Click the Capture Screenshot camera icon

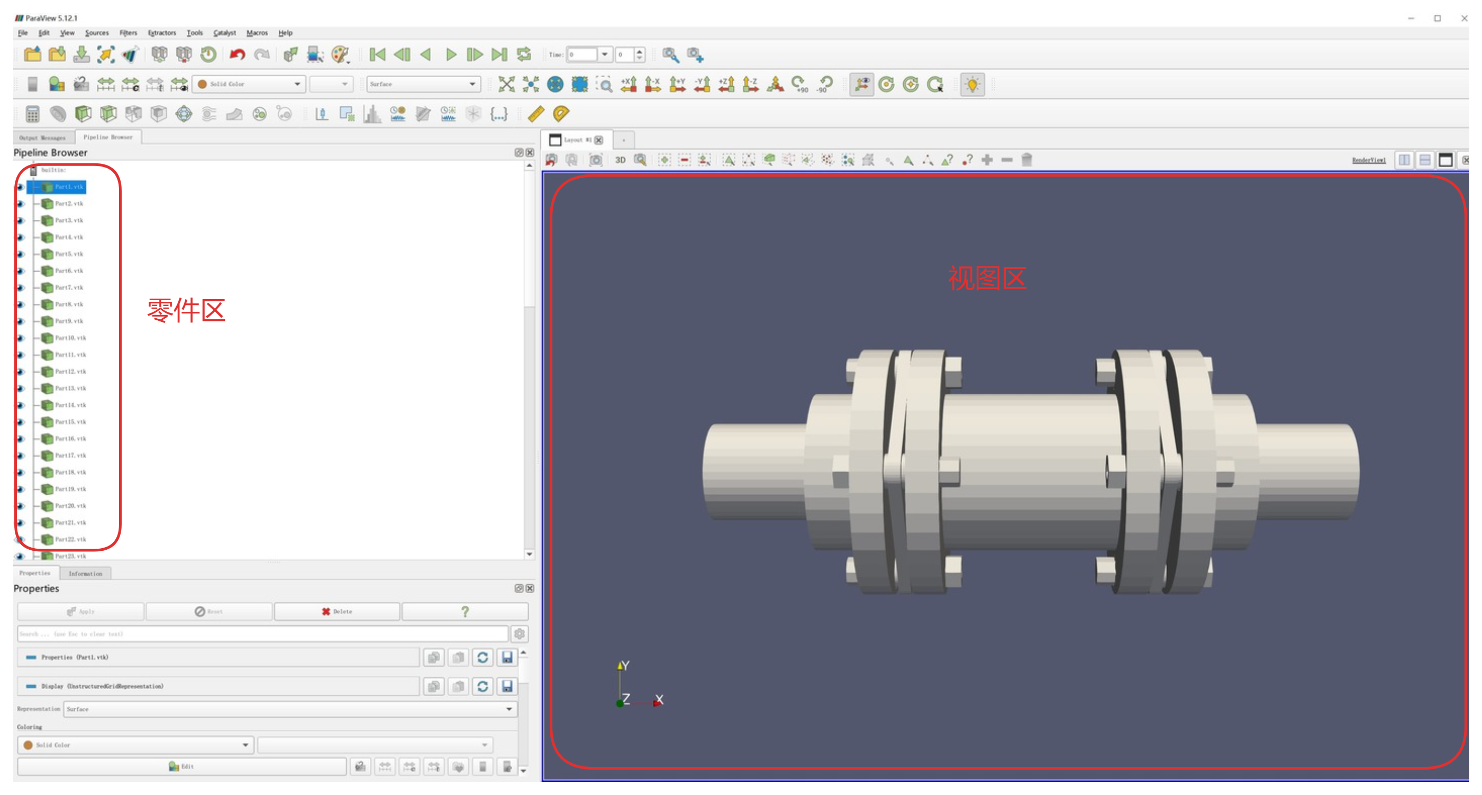point(595,160)
